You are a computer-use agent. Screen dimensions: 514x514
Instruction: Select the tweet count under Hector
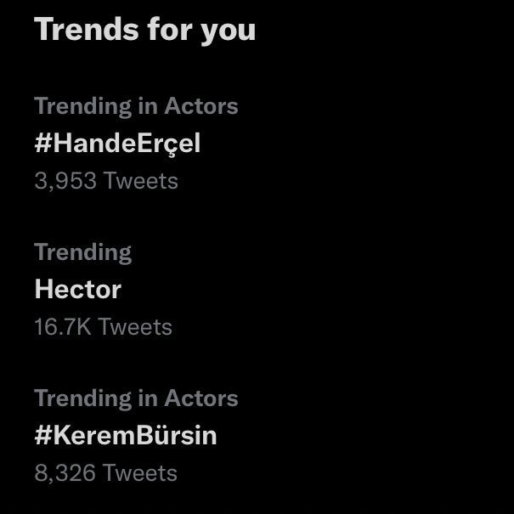[x=103, y=327]
